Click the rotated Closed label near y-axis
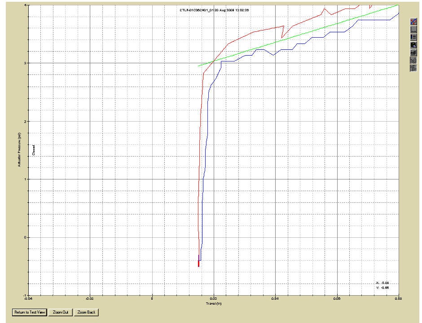Viewport: 422px width, 323px height. (x=34, y=151)
